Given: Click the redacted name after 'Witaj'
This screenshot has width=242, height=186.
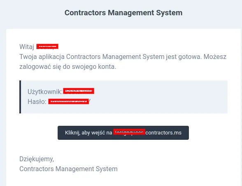Looking at the screenshot, I should click(47, 46).
